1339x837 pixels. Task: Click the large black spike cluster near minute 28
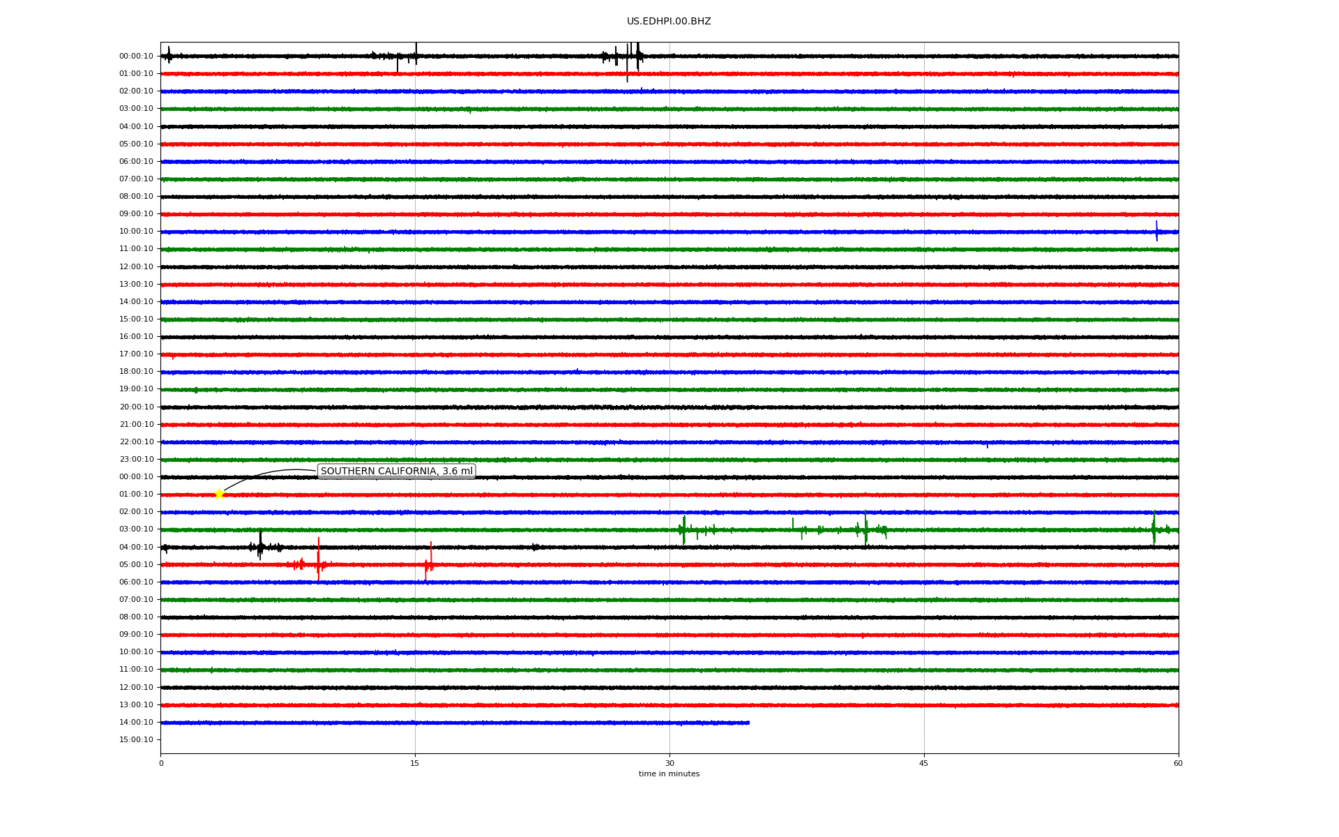(x=636, y=56)
